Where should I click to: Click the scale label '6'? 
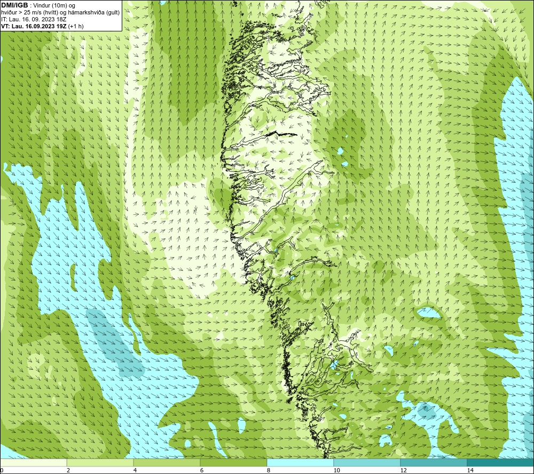point(202,470)
